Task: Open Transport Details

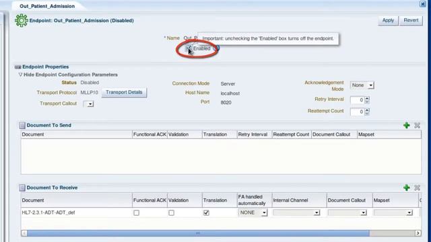Action: 124,93
